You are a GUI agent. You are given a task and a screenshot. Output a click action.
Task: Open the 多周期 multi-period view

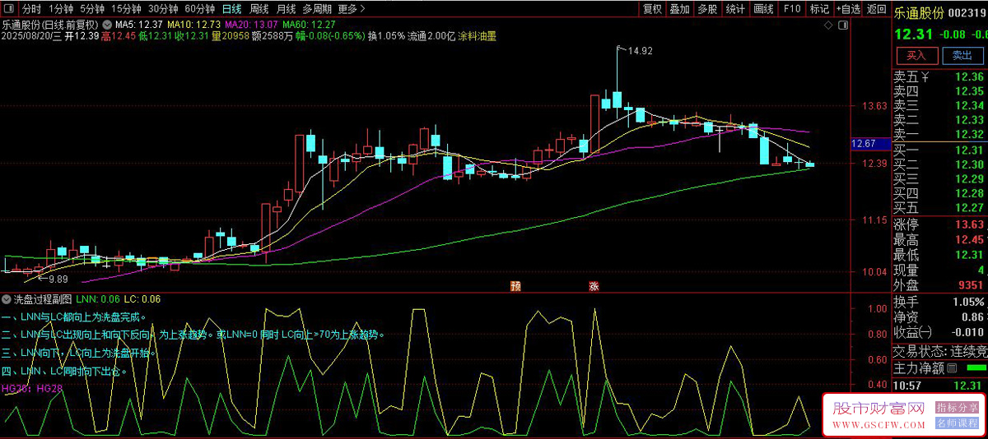tap(318, 9)
